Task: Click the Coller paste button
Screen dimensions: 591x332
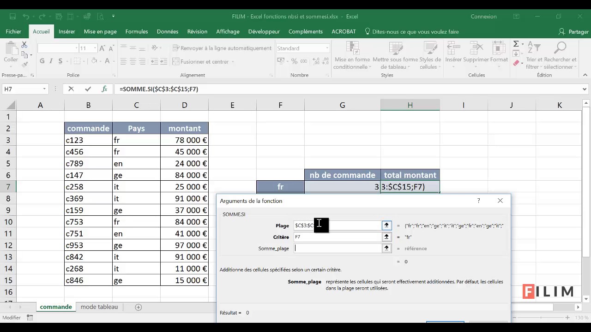Action: 11,52
